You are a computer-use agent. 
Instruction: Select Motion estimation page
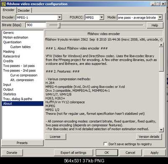point(15,37)
